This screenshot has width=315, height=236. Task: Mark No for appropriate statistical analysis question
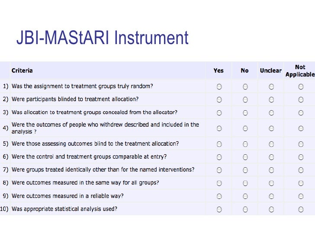pyautogui.click(x=245, y=210)
